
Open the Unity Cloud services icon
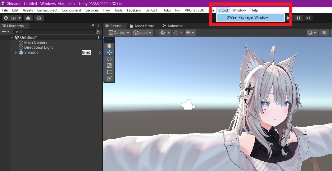tap(28, 18)
